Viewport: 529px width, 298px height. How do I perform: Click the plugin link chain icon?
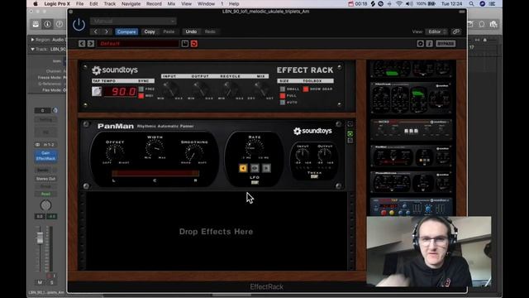[455, 31]
